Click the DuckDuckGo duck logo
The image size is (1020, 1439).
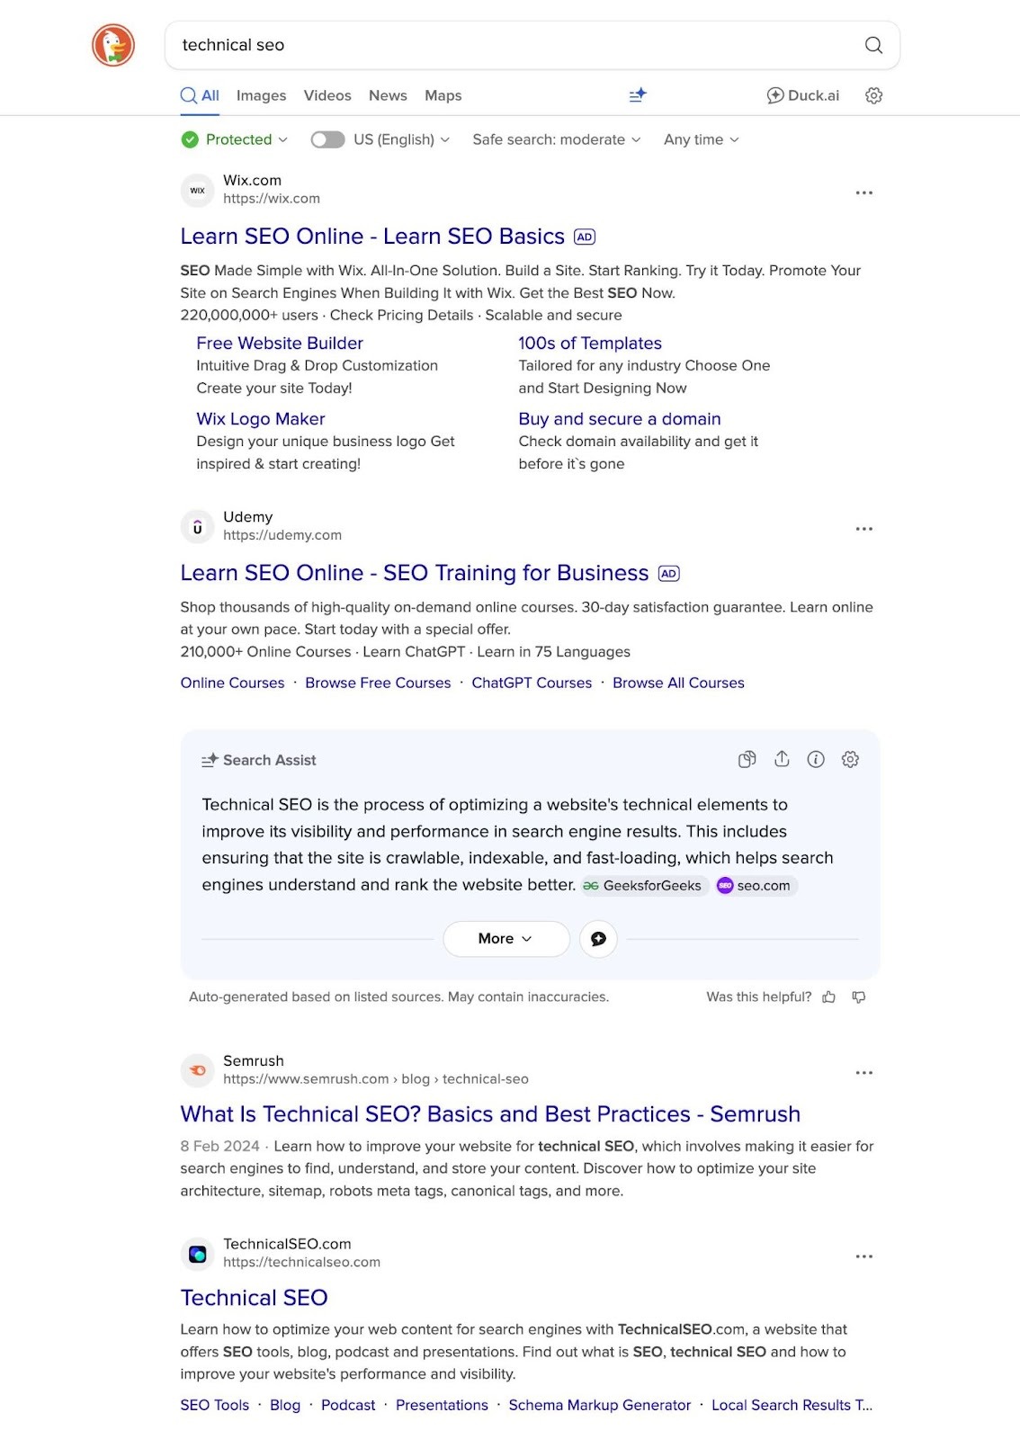[113, 46]
